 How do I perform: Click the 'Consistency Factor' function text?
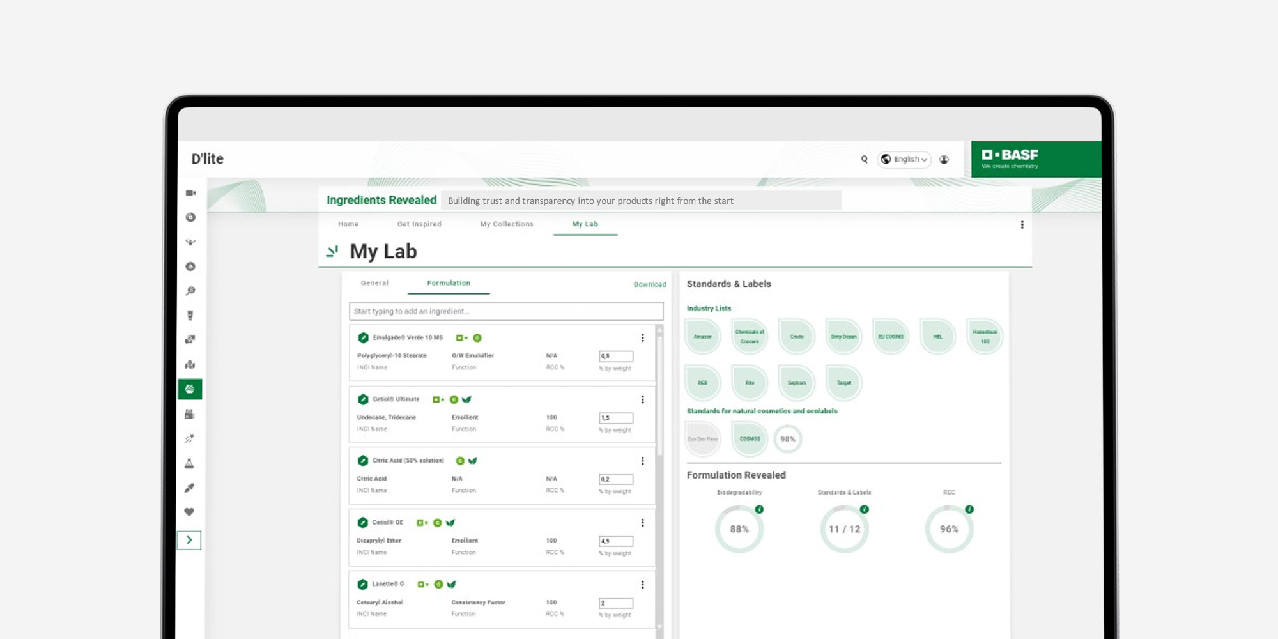(478, 603)
